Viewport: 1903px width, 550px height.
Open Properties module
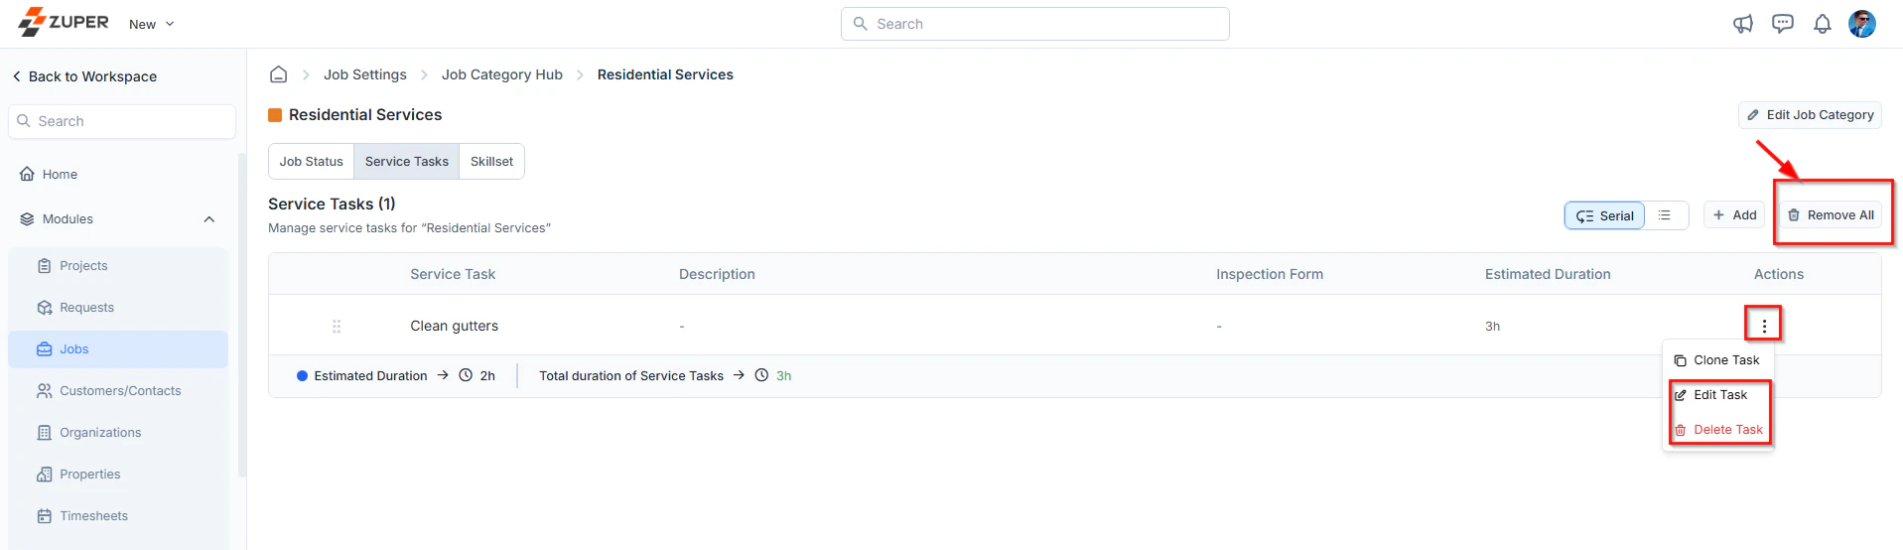(x=118, y=475)
